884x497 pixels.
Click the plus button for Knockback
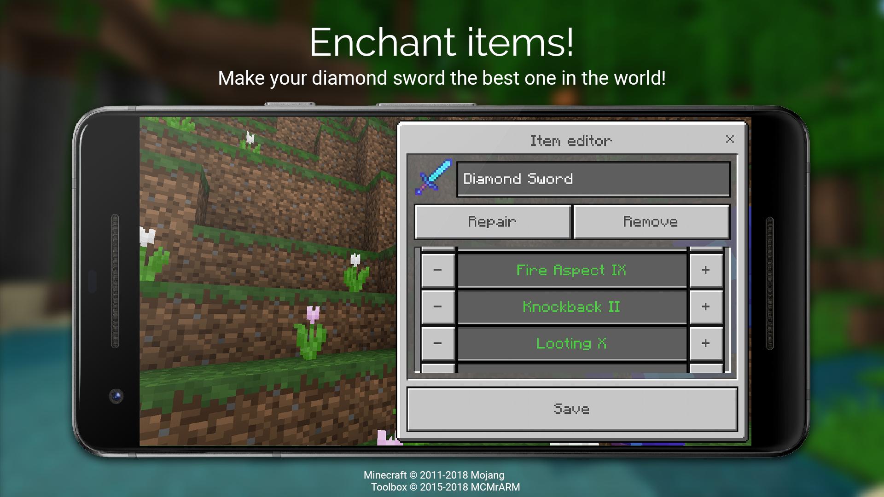tap(706, 307)
